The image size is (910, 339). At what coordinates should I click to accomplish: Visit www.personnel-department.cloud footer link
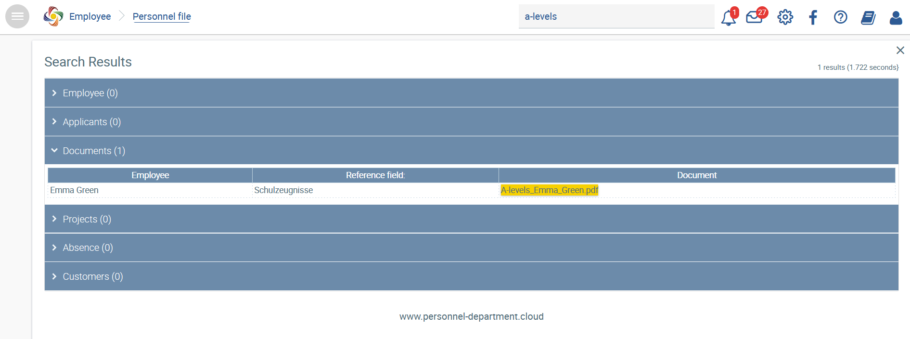click(471, 316)
